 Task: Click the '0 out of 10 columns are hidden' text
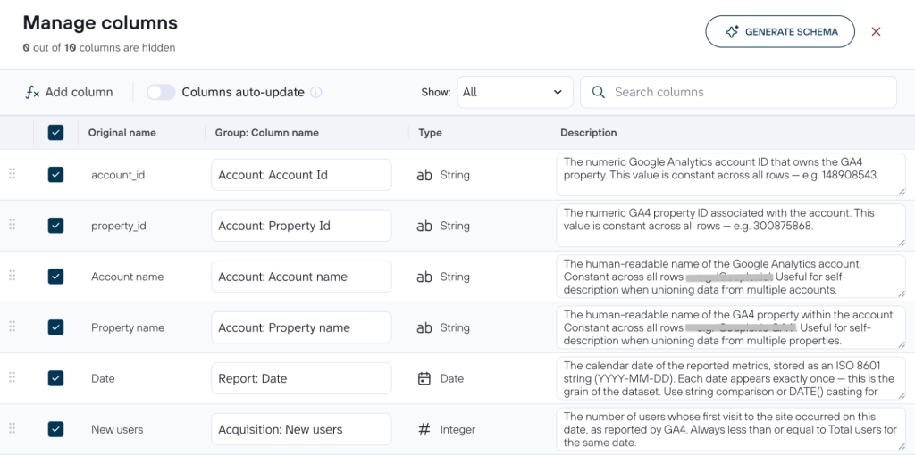(x=99, y=48)
